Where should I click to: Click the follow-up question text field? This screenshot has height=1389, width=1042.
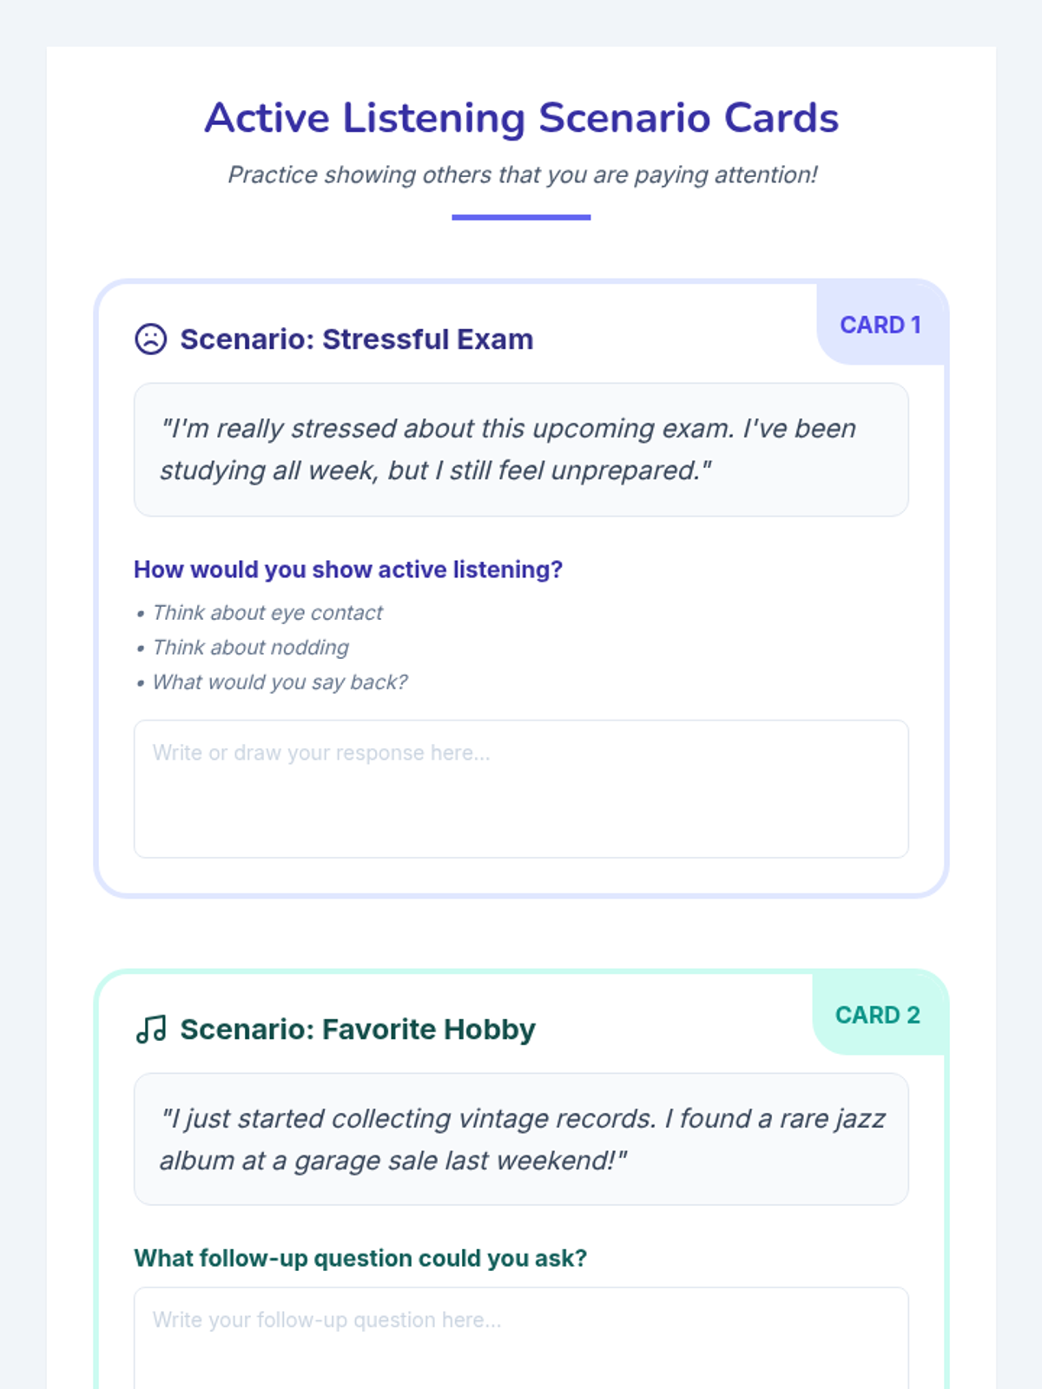pos(521,1337)
